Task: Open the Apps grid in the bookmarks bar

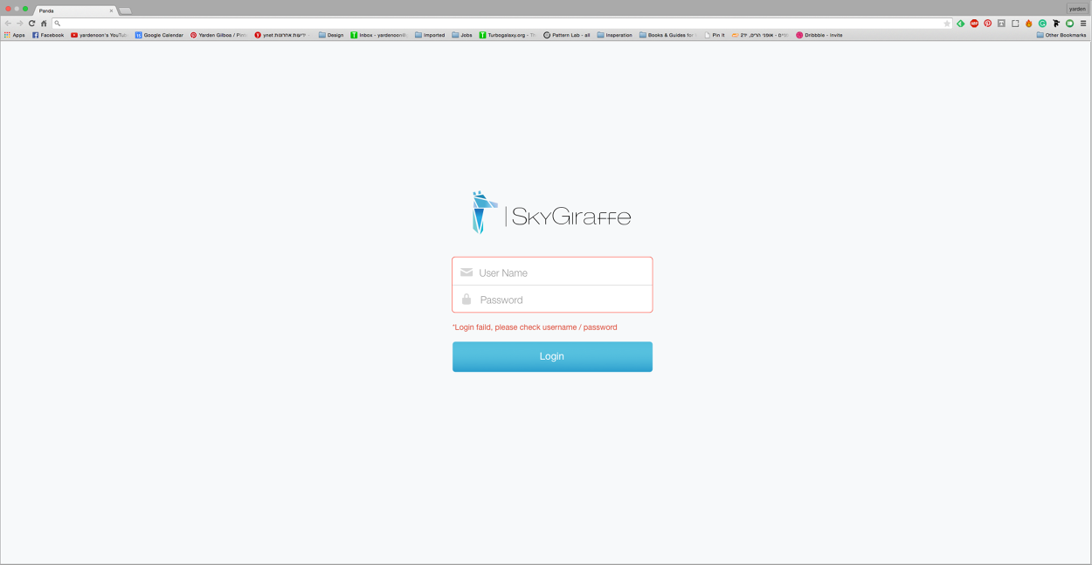Action: click(x=6, y=34)
